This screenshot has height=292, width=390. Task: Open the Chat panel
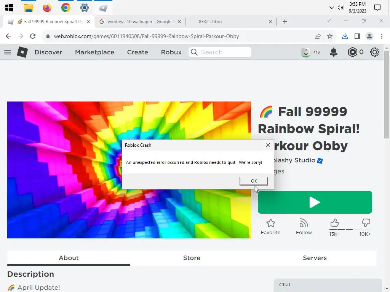328,285
